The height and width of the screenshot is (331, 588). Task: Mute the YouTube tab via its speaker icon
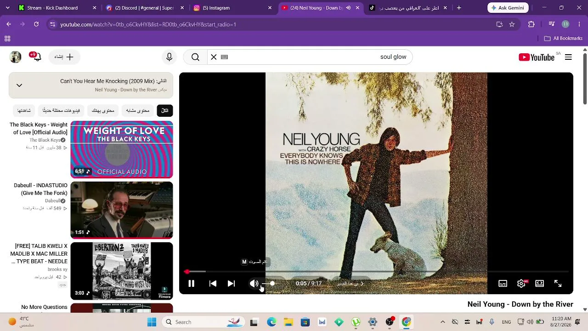point(348,8)
